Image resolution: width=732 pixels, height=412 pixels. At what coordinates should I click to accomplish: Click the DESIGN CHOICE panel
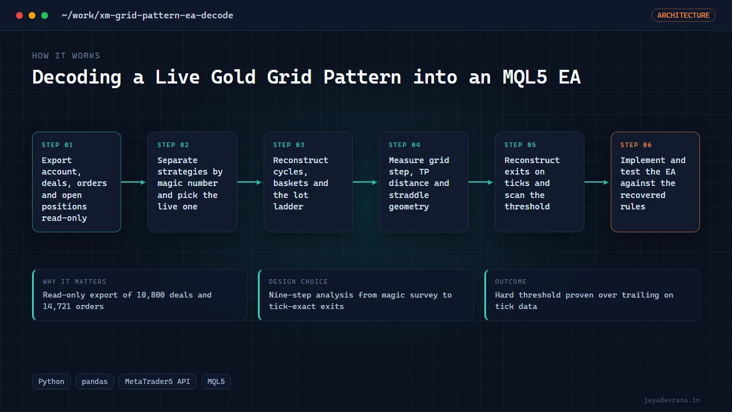click(366, 295)
